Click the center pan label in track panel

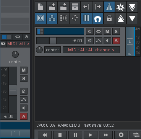tap(52, 50)
